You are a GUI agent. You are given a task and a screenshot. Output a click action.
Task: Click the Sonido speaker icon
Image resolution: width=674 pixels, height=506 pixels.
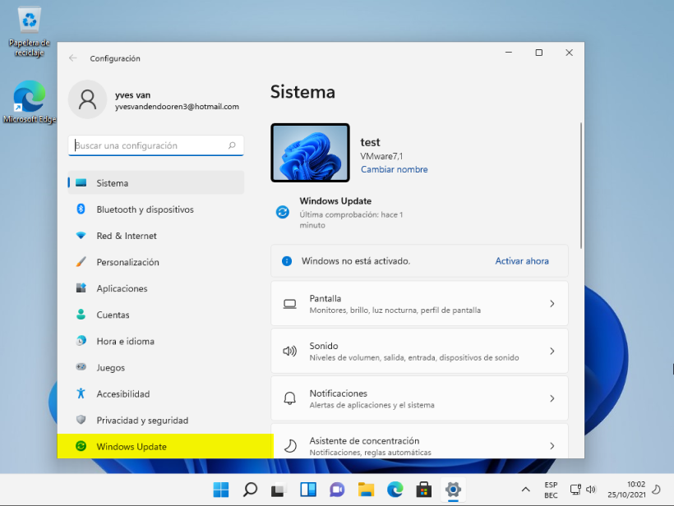tap(289, 352)
